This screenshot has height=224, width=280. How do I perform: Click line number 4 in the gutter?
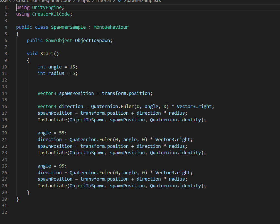click(6, 27)
